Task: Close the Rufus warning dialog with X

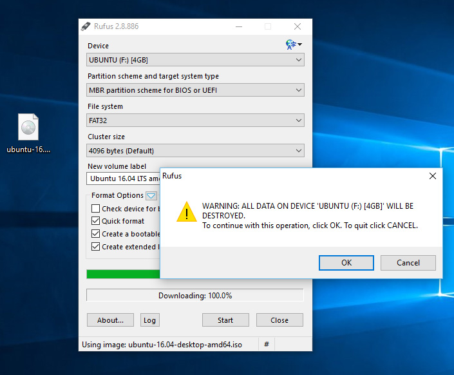Action: (x=433, y=176)
